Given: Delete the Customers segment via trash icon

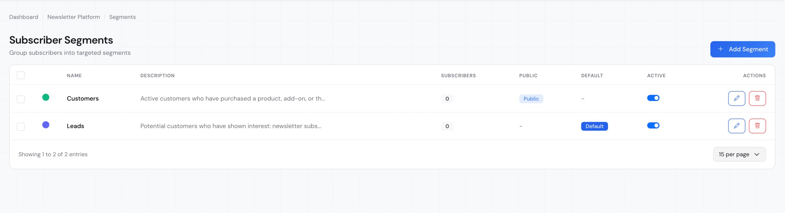Looking at the screenshot, I should pyautogui.click(x=757, y=98).
